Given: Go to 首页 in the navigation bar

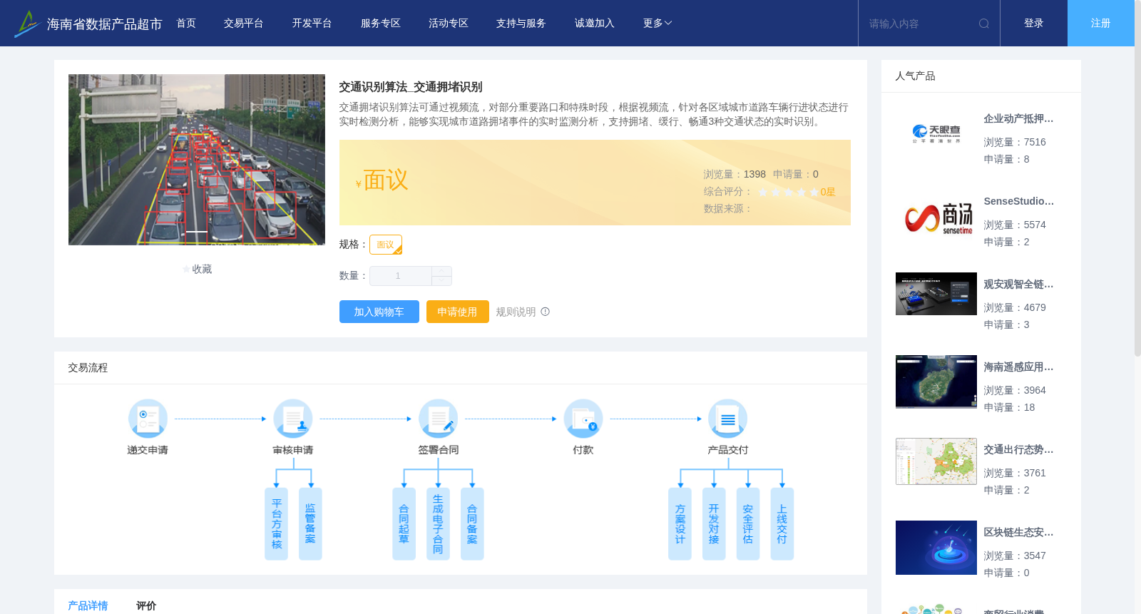Looking at the screenshot, I should pos(186,24).
